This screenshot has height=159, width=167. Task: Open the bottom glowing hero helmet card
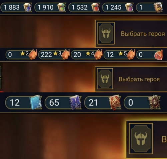[x=141, y=138]
